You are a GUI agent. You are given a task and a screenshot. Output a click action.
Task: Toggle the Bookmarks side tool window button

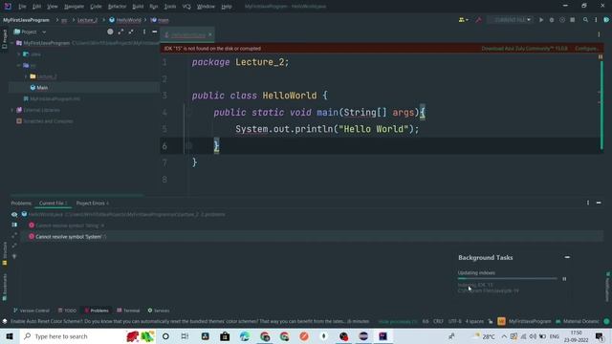coord(5,287)
